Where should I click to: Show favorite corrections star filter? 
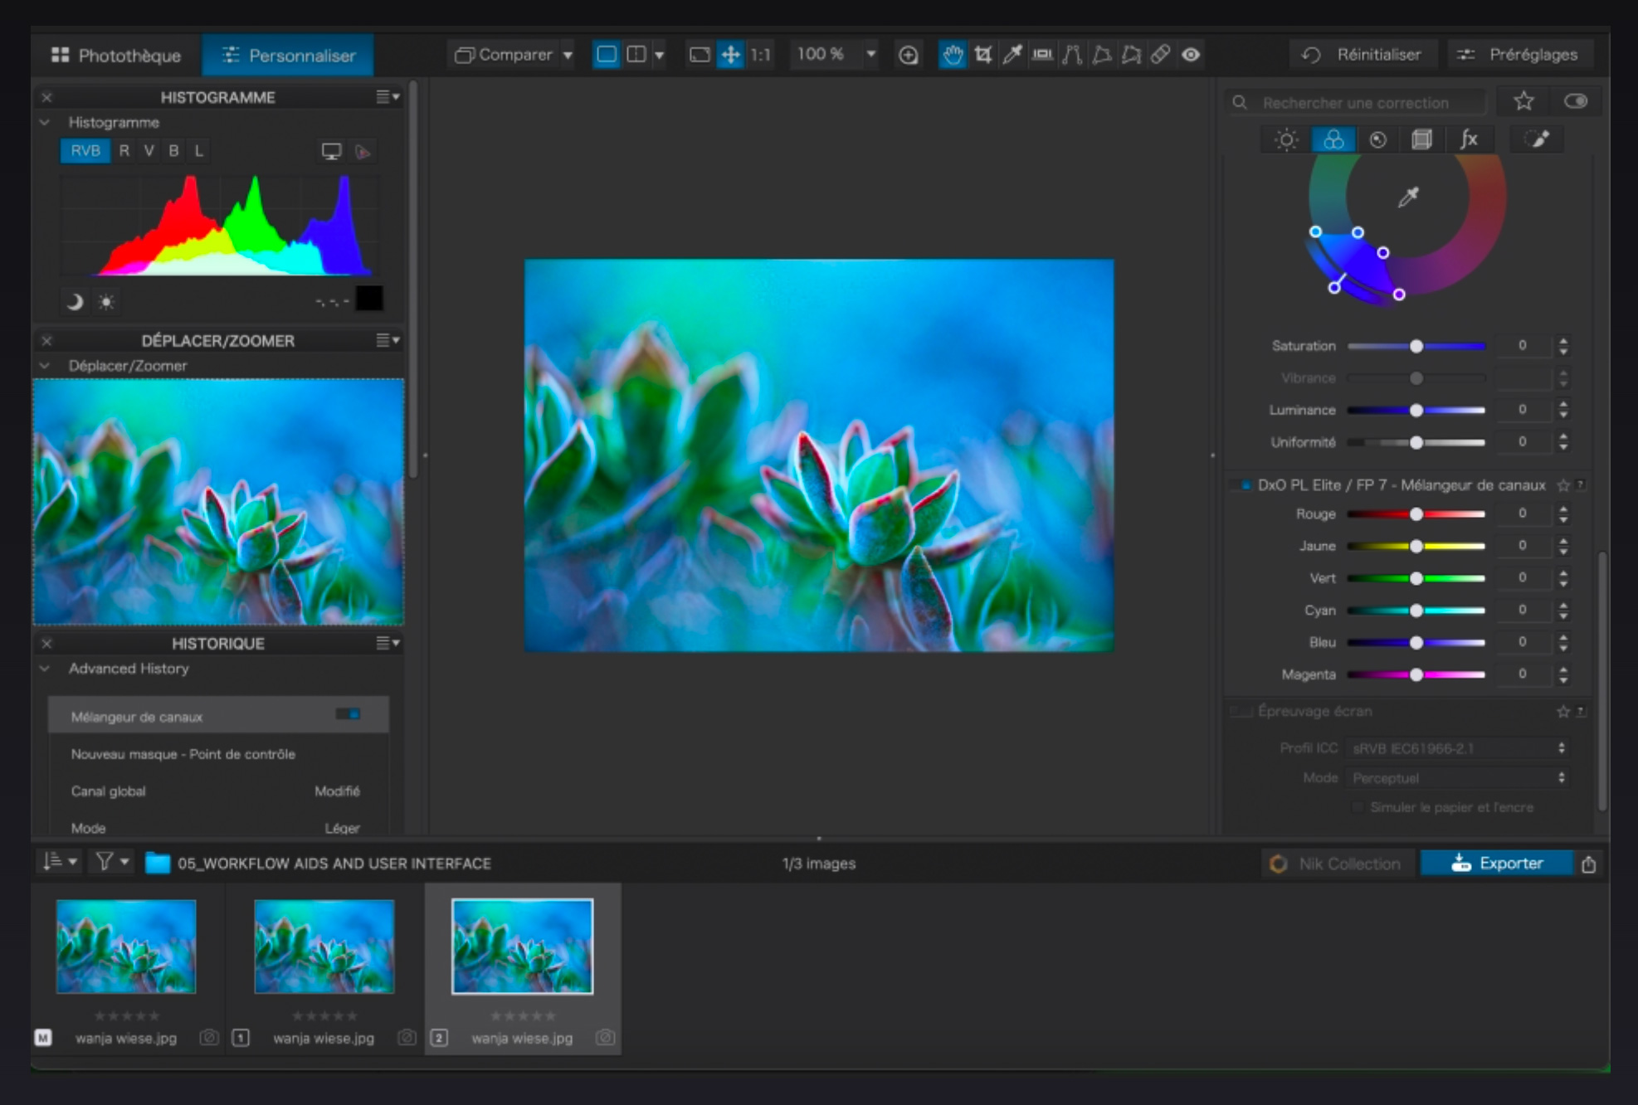[x=1523, y=102]
